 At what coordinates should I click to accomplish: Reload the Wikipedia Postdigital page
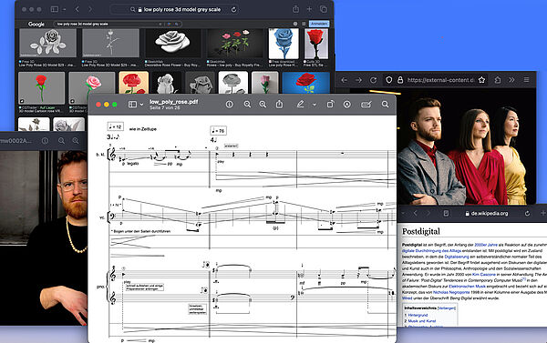527,213
